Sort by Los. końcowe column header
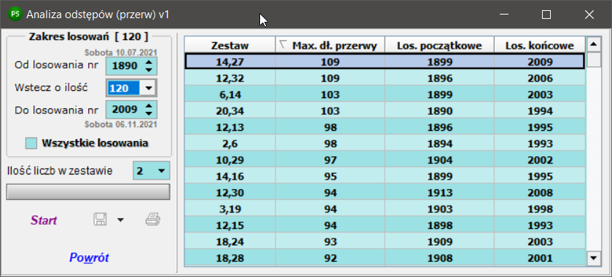The width and height of the screenshot is (612, 277). click(x=540, y=45)
